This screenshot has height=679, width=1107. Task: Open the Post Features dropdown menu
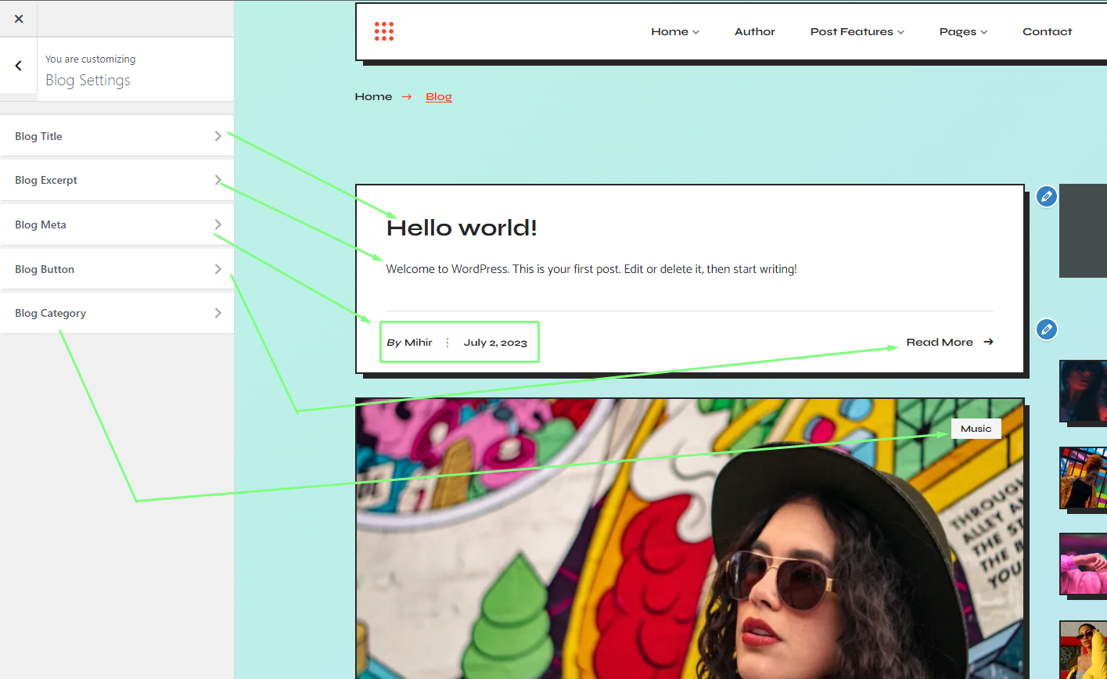point(857,32)
